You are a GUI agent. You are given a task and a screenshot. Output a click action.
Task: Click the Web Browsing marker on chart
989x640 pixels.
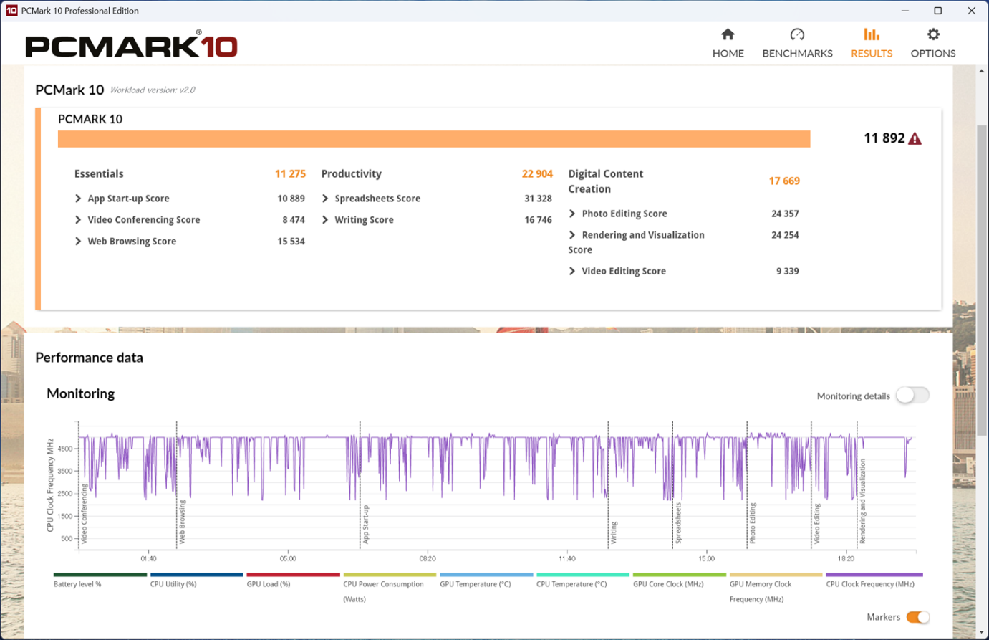point(183,522)
